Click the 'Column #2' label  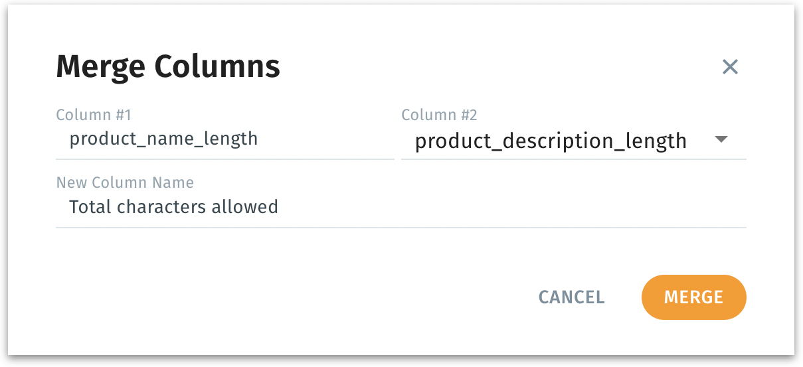pyautogui.click(x=439, y=115)
